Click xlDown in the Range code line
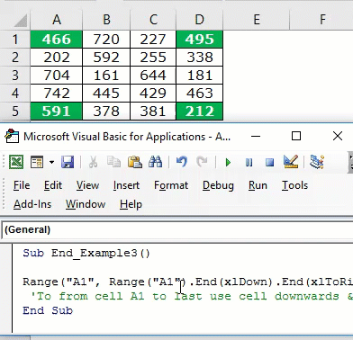 tap(246, 282)
